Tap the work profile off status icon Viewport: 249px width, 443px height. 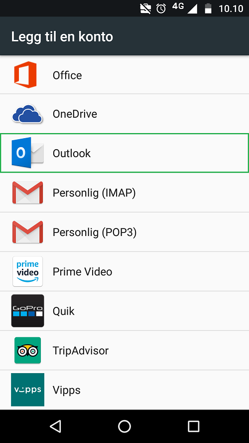click(x=146, y=8)
